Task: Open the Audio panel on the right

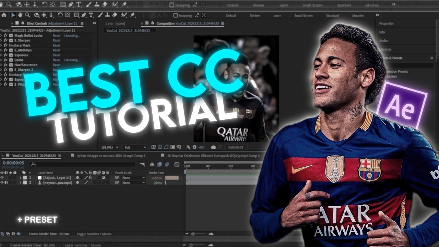Action: pos(383,40)
